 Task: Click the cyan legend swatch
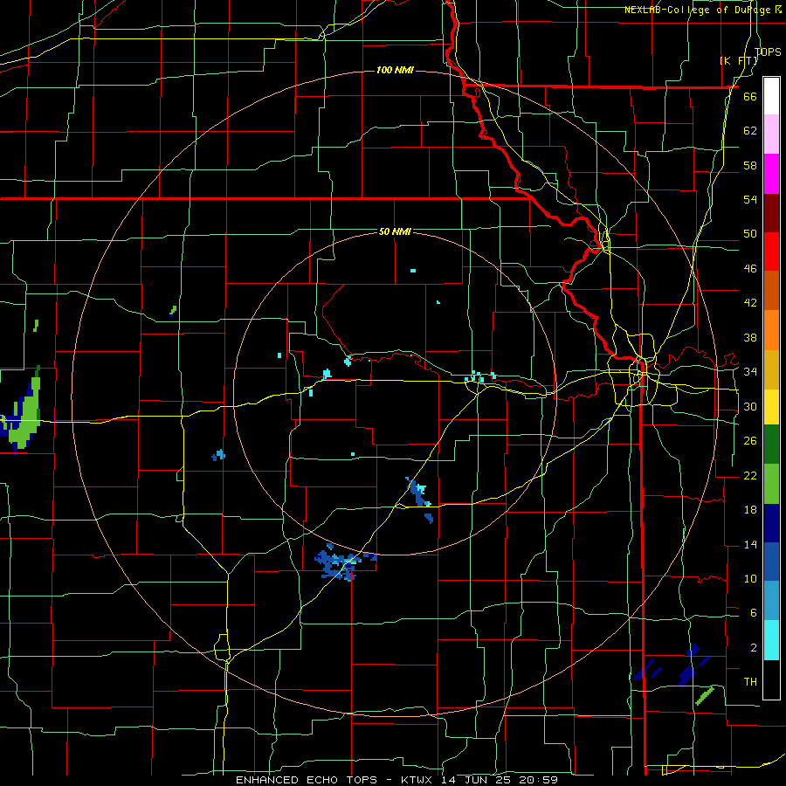[771, 640]
